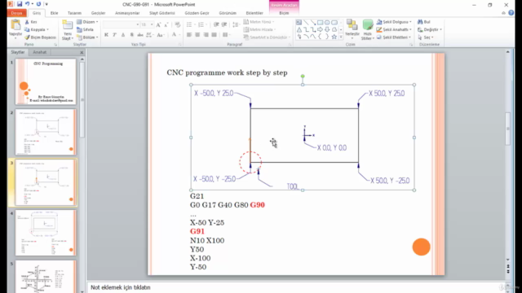The height and width of the screenshot is (293, 522).
Task: Align text left
Action: 189,34
